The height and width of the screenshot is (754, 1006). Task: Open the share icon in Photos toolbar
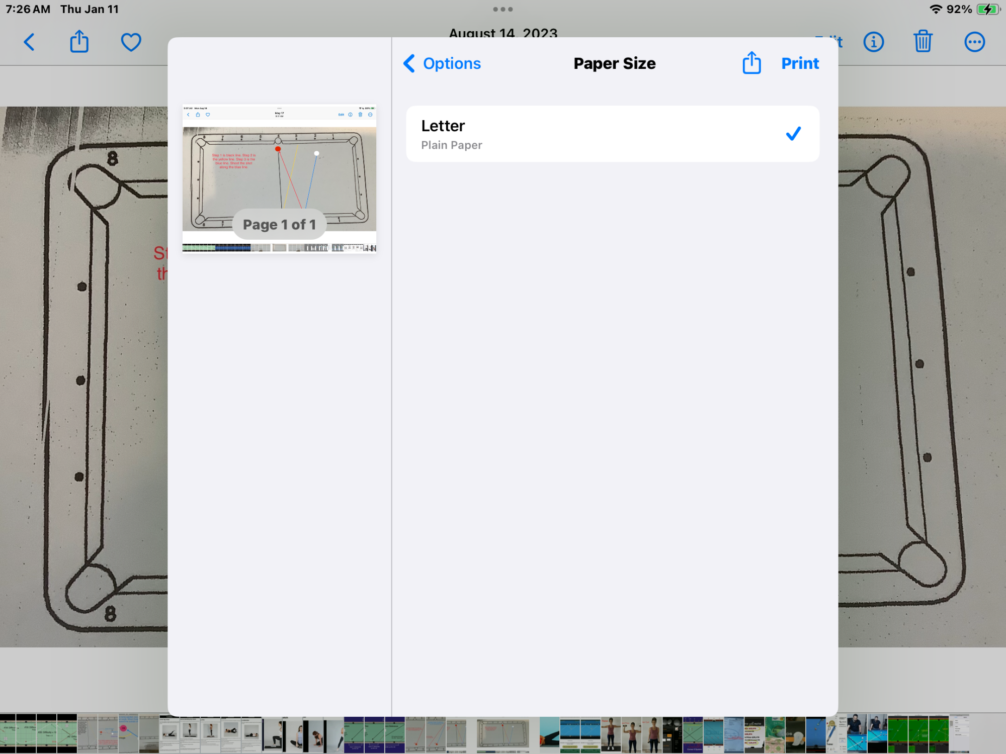point(79,42)
